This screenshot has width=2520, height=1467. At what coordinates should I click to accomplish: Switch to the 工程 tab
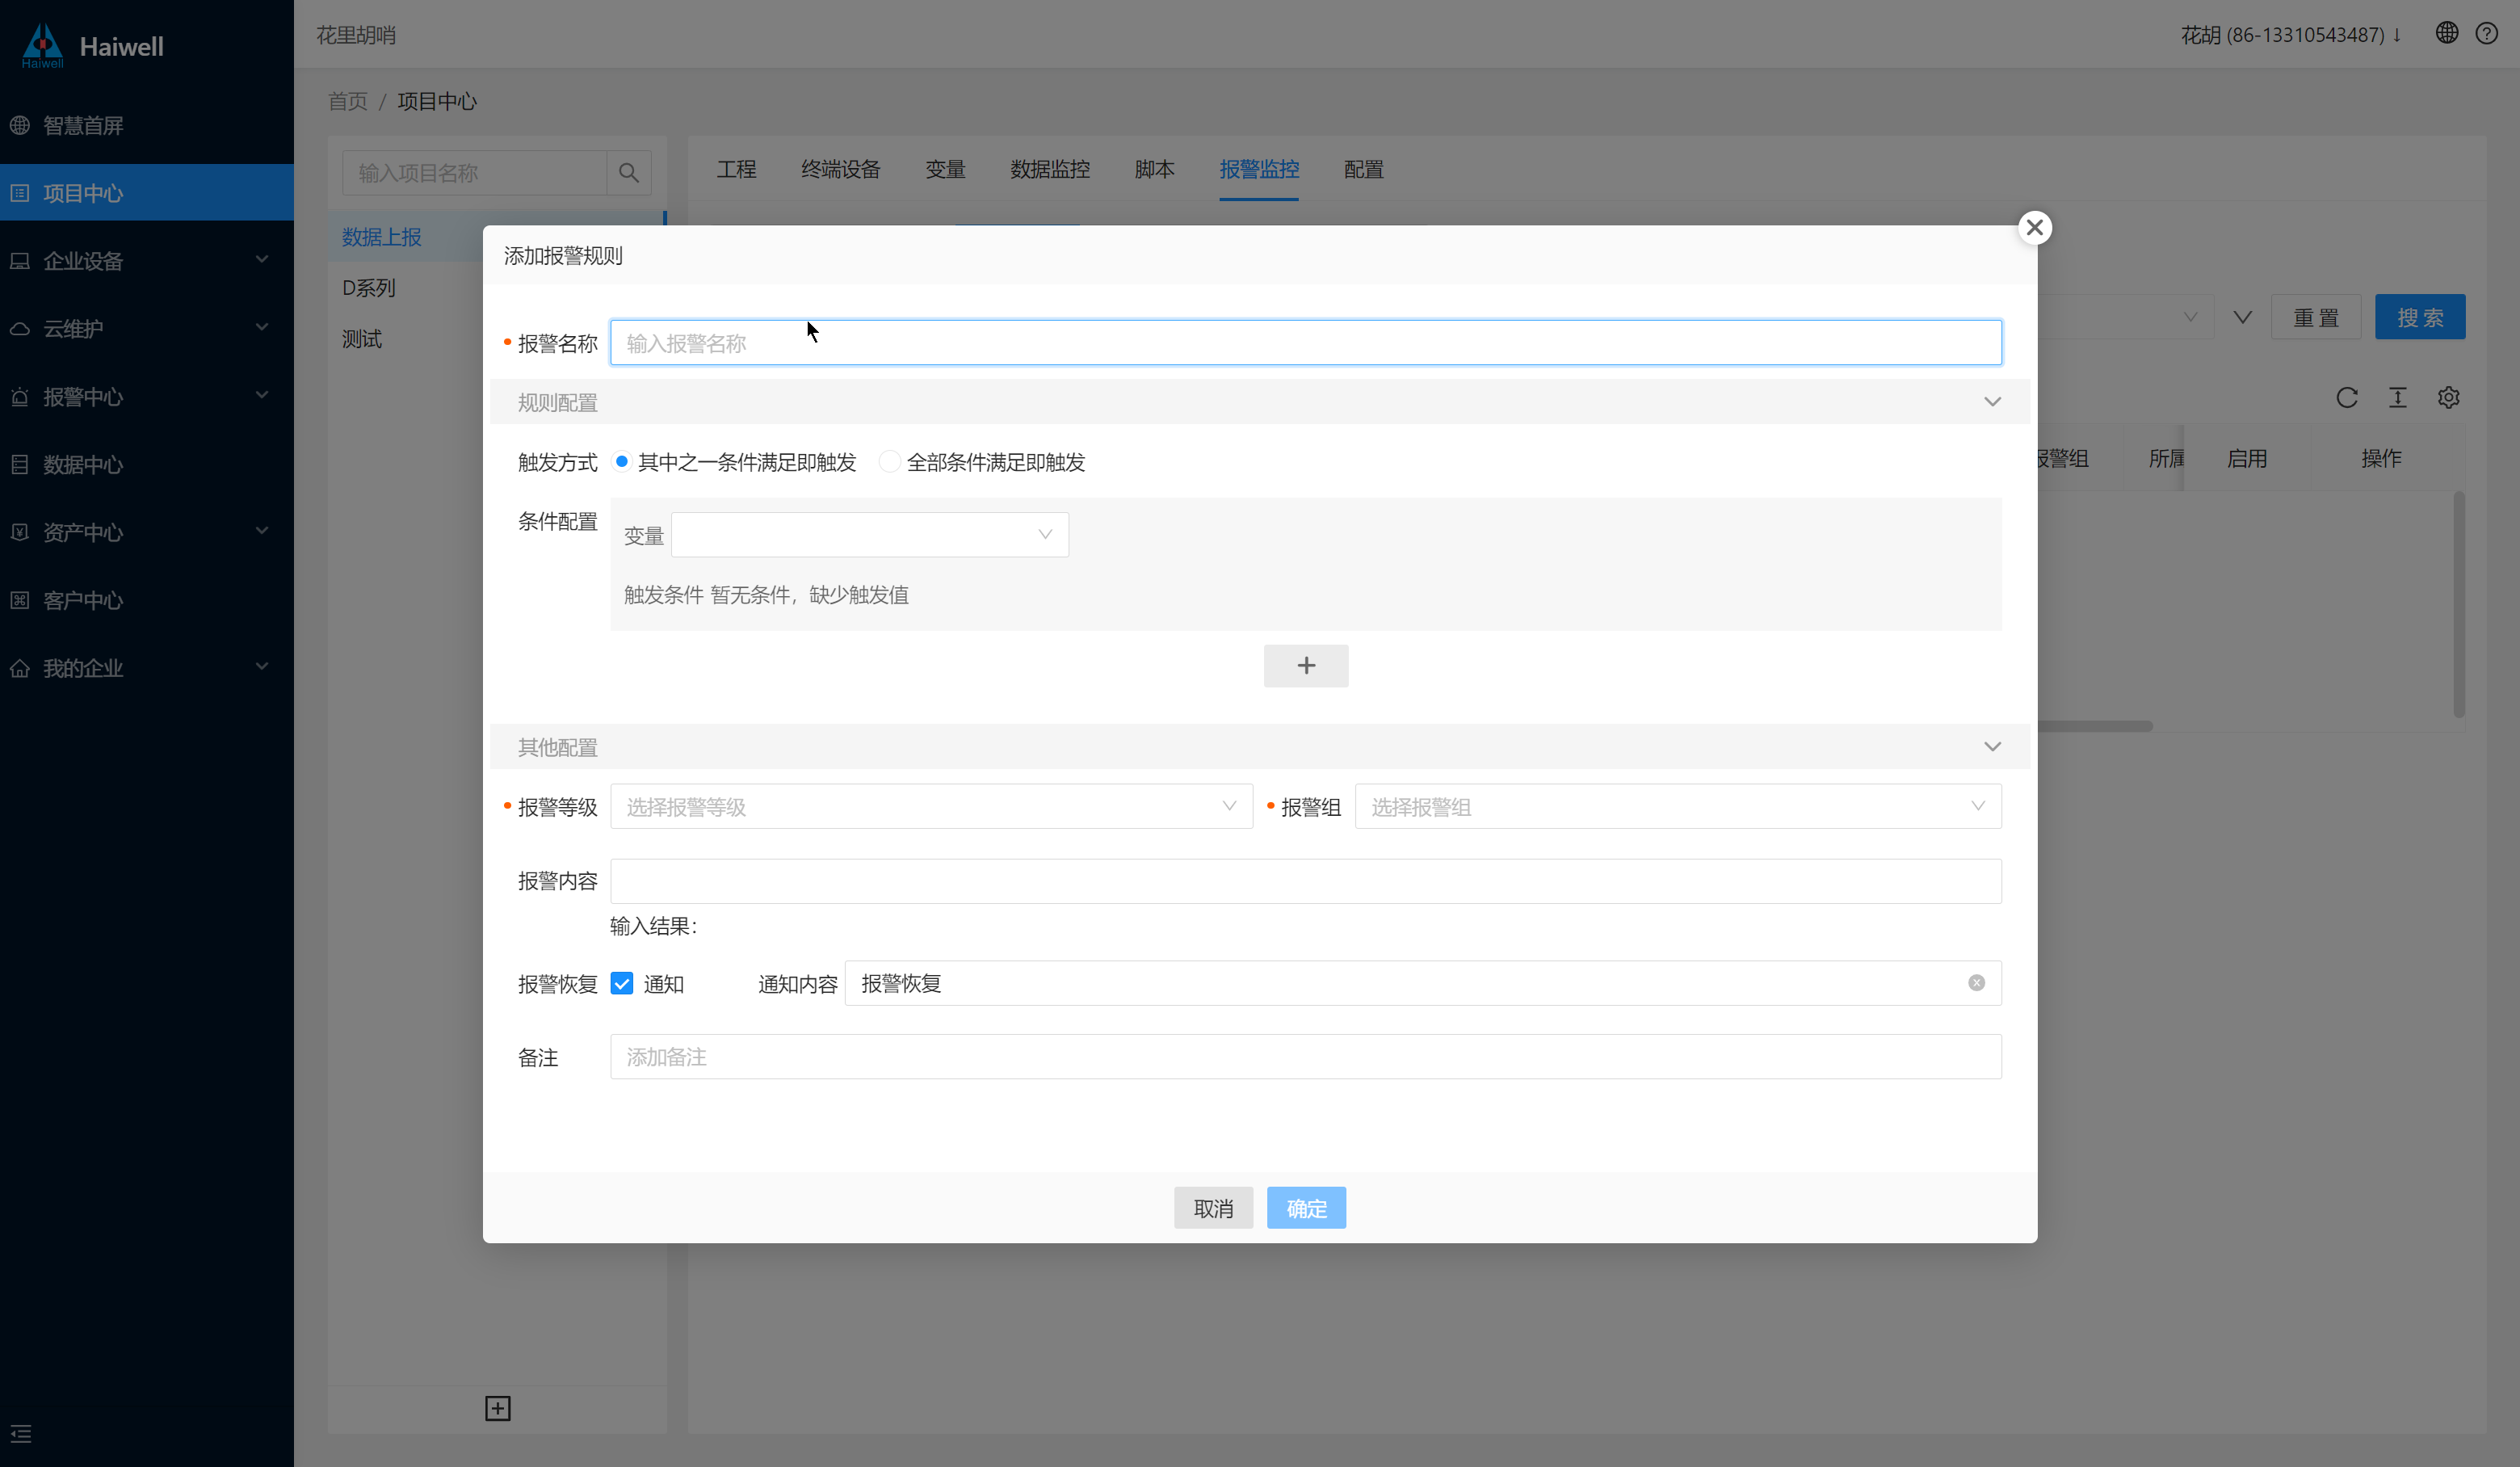coord(737,169)
